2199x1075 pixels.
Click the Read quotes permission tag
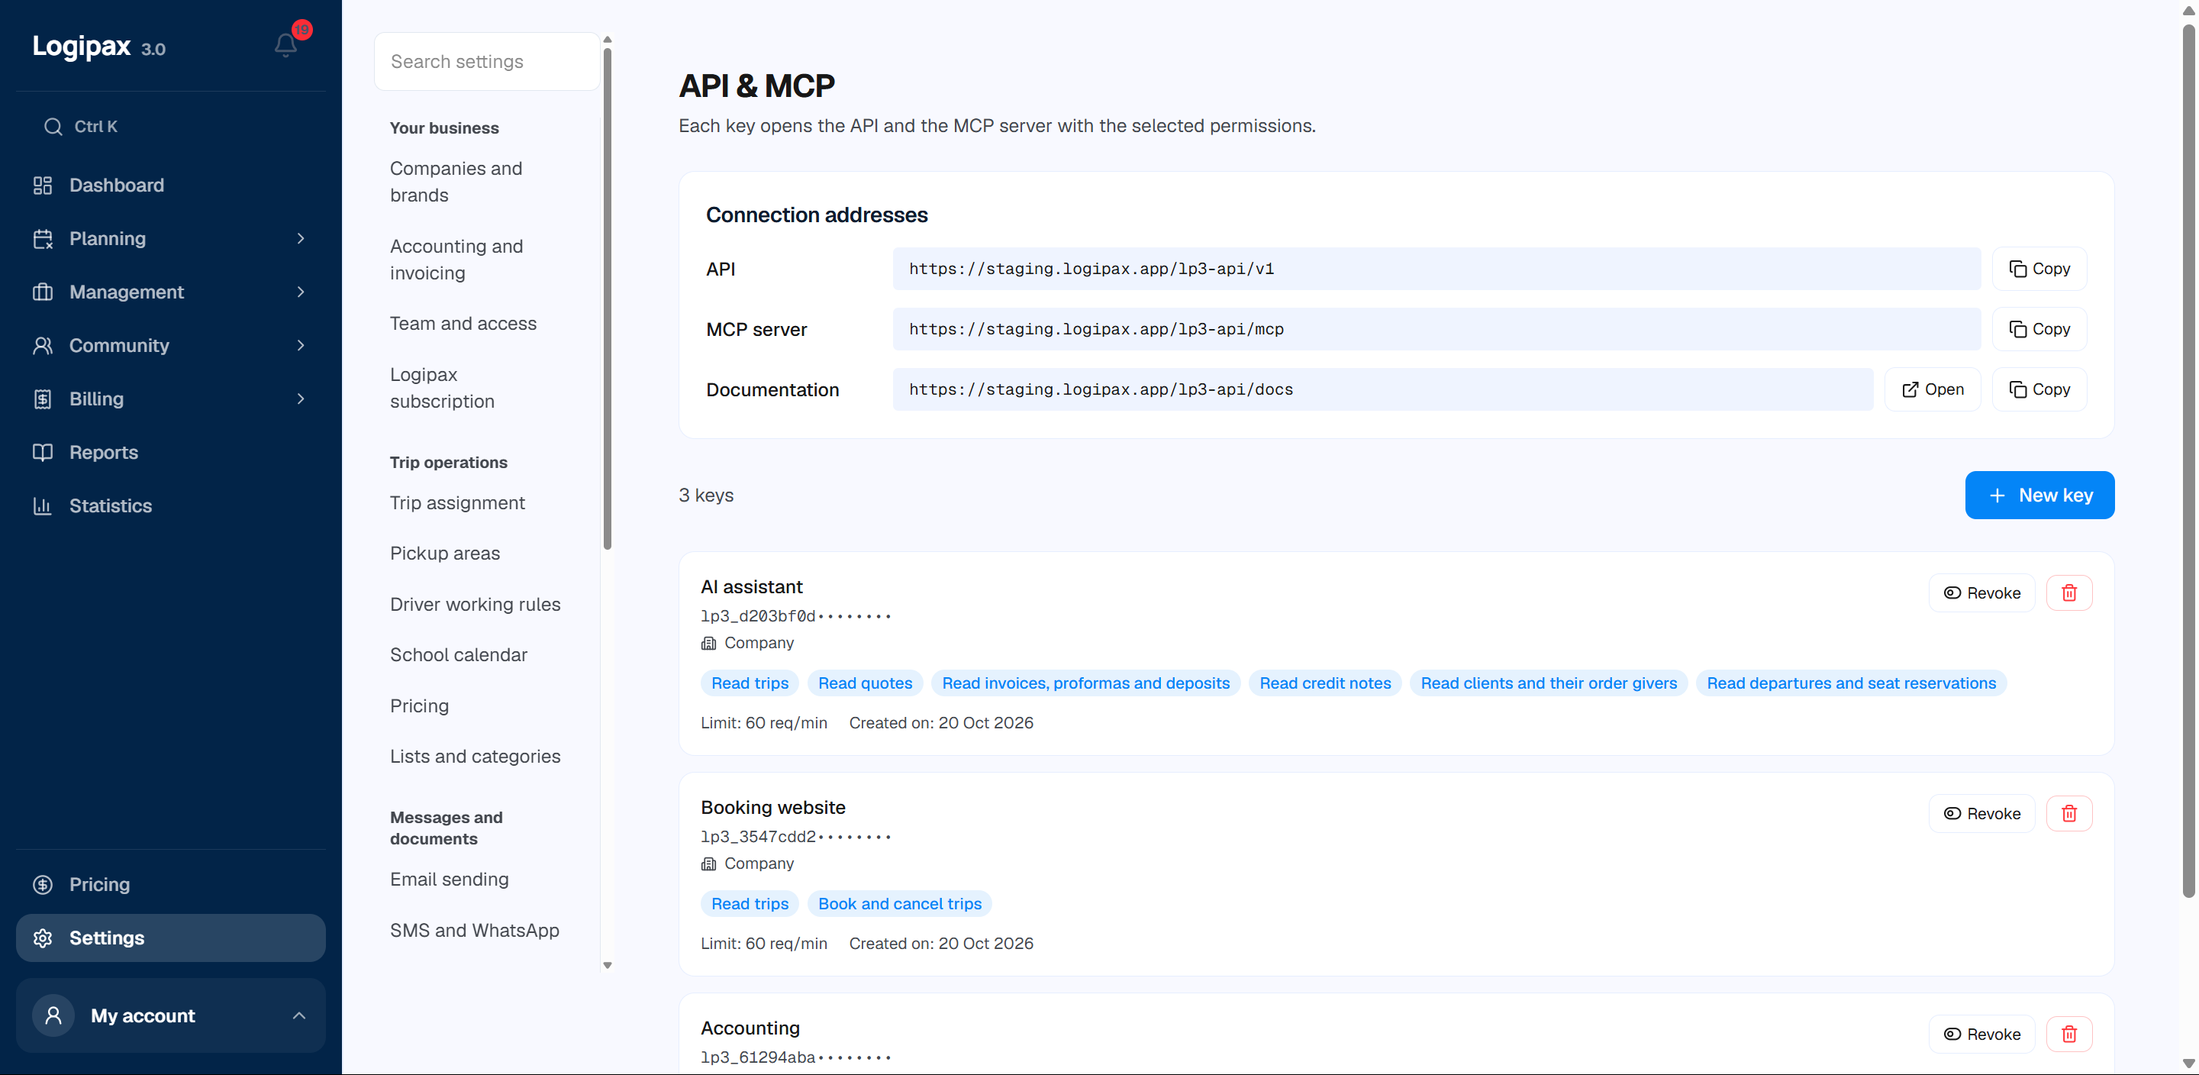865,683
